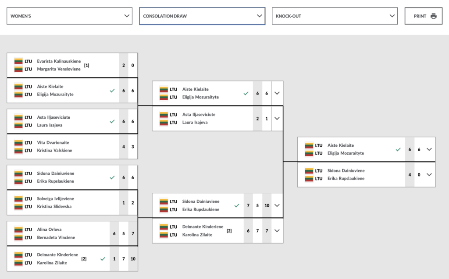Open the Women's category dropdown
This screenshot has height=279, width=449.
click(71, 16)
